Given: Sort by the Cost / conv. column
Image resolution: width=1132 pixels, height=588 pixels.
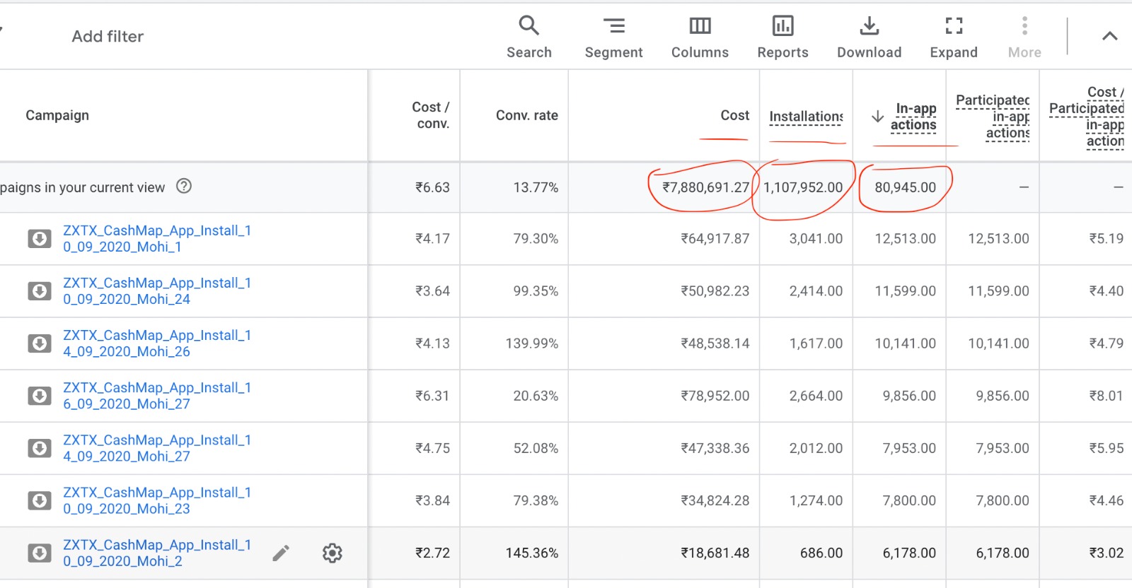Looking at the screenshot, I should click(x=430, y=115).
